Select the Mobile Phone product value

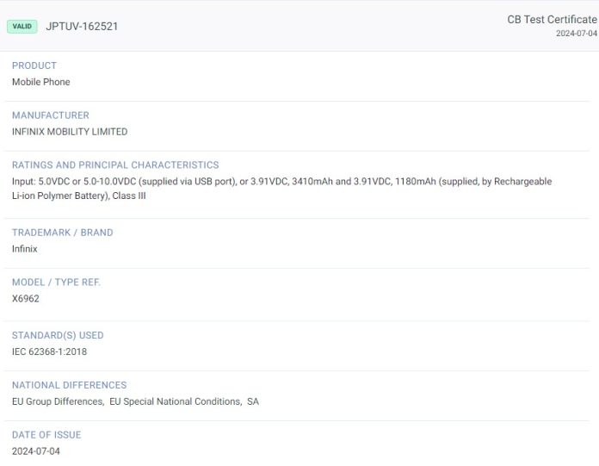click(41, 82)
